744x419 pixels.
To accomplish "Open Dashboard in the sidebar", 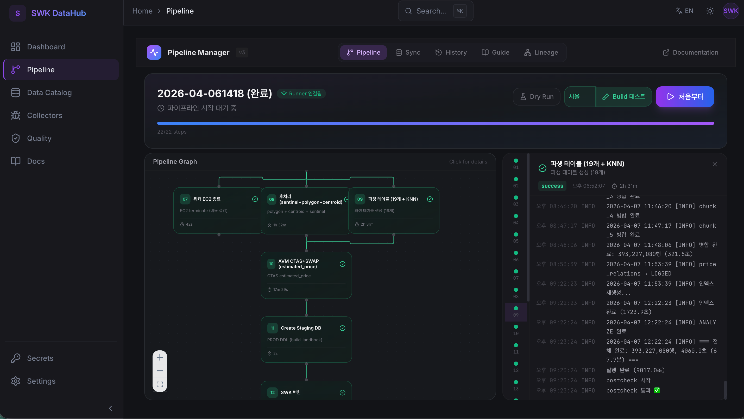I will click(61, 47).
